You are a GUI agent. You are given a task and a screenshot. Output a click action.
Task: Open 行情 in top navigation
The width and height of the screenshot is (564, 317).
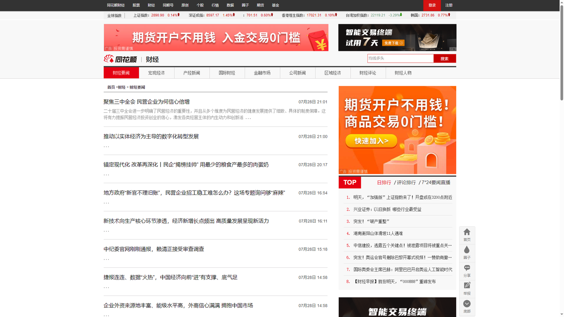click(x=215, y=5)
